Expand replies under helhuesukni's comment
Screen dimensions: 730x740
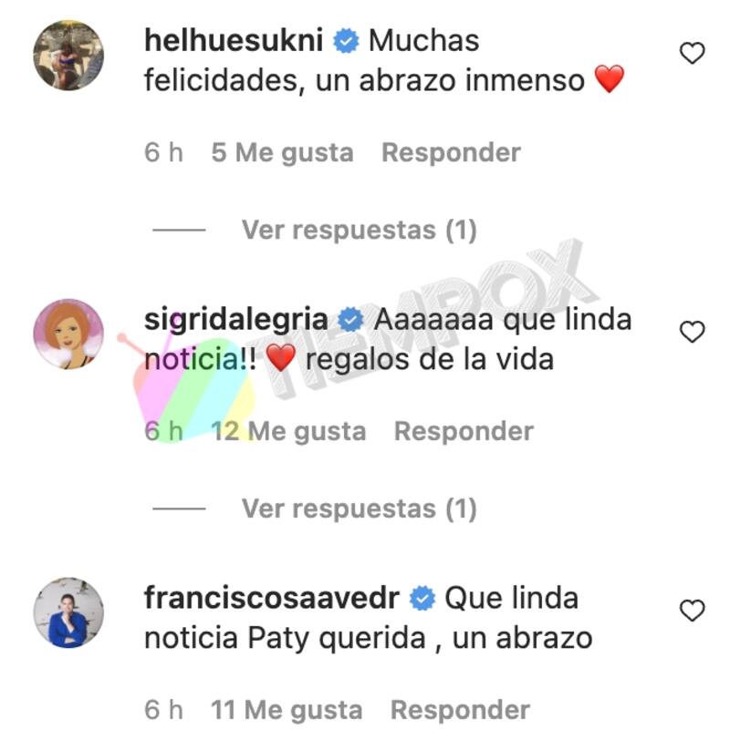point(360,230)
